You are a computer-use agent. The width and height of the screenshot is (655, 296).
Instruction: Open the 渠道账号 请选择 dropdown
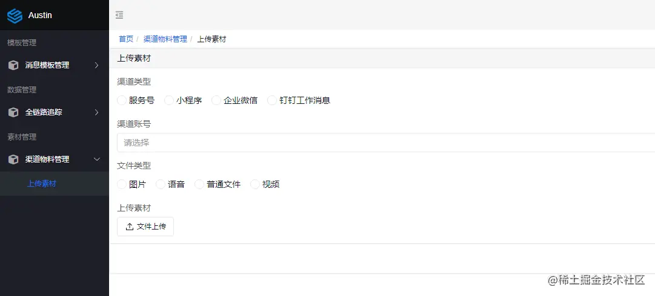(386, 143)
